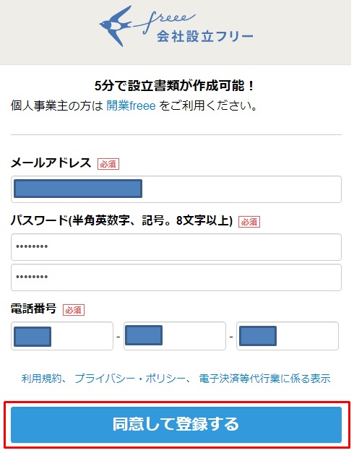Click the 同意して登録する button

point(176,425)
